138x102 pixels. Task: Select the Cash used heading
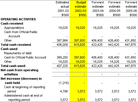pos(9,49)
